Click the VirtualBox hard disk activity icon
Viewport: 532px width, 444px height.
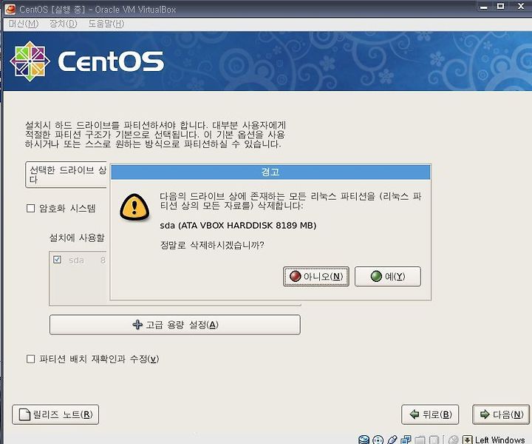click(x=364, y=440)
